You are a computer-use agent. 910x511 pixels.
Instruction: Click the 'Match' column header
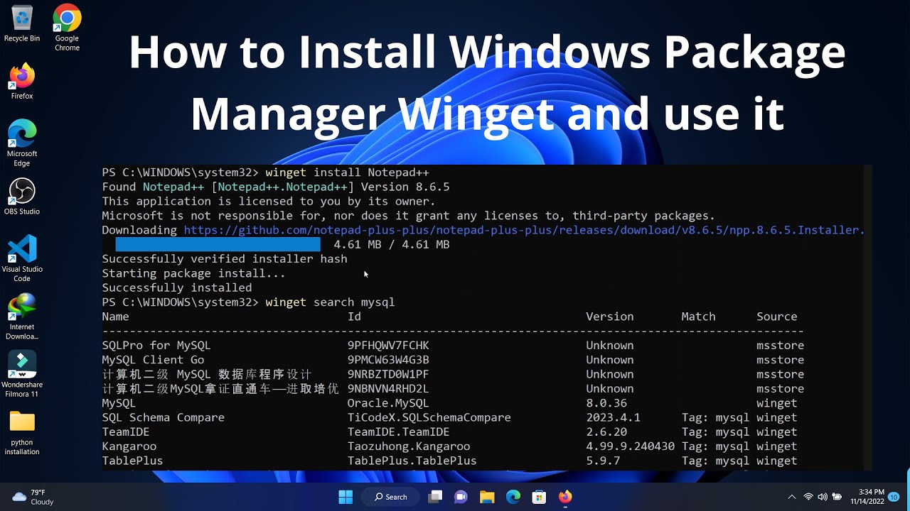pos(698,317)
